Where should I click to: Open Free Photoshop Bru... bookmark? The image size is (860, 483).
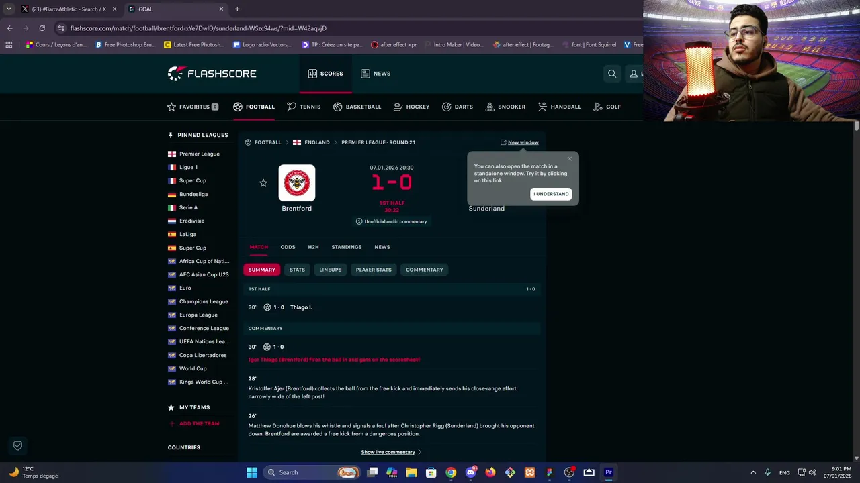click(x=126, y=45)
